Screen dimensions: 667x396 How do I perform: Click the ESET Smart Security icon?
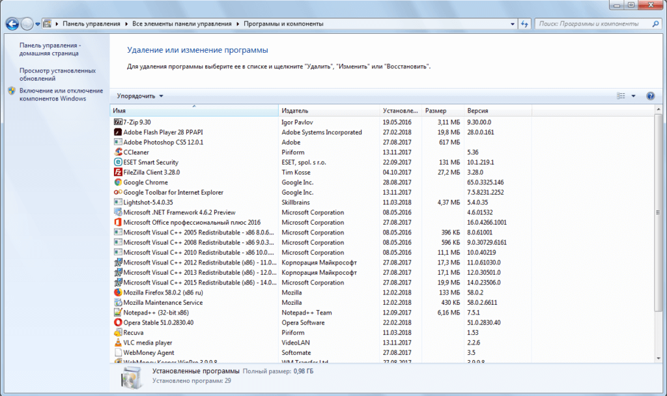click(x=118, y=162)
